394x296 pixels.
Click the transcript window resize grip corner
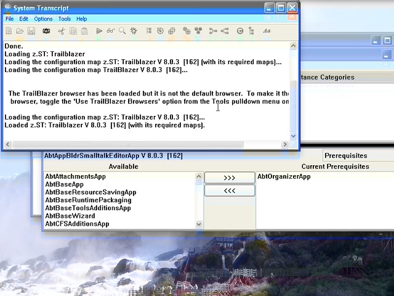(294, 145)
